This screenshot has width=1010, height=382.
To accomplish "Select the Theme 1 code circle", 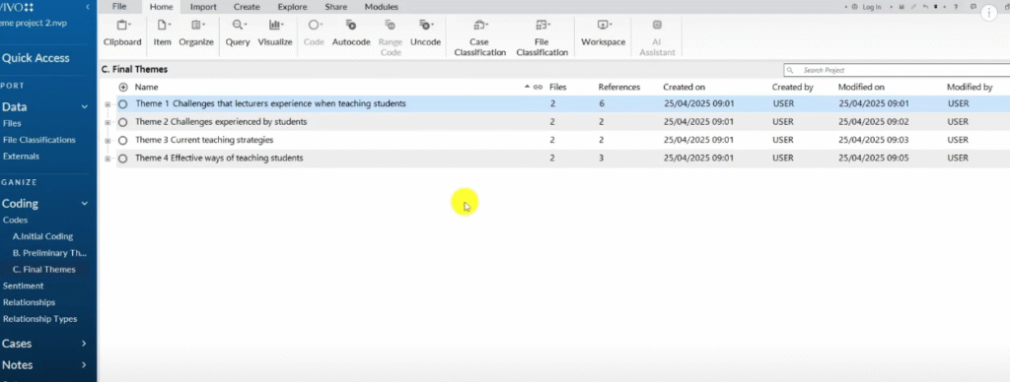I will coord(123,103).
